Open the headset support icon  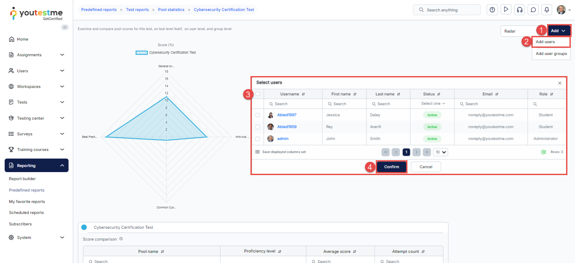coord(520,10)
